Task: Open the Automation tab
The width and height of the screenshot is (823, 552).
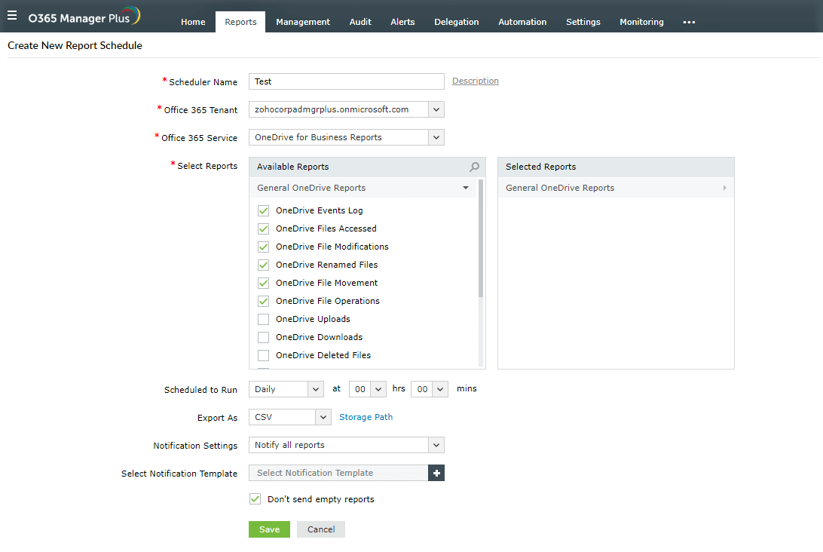Action: tap(522, 22)
